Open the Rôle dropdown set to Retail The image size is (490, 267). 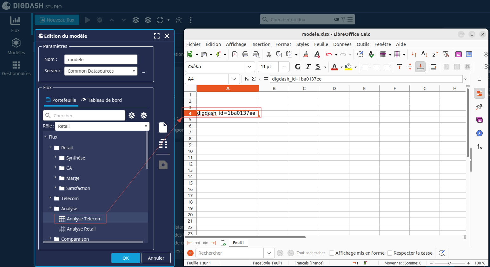[x=146, y=126]
